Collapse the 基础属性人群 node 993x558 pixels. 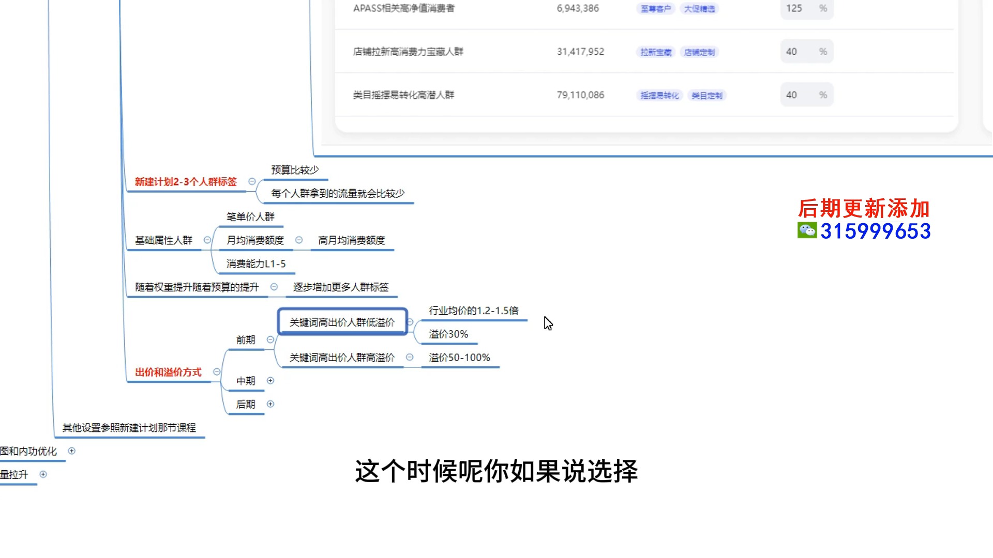point(207,240)
